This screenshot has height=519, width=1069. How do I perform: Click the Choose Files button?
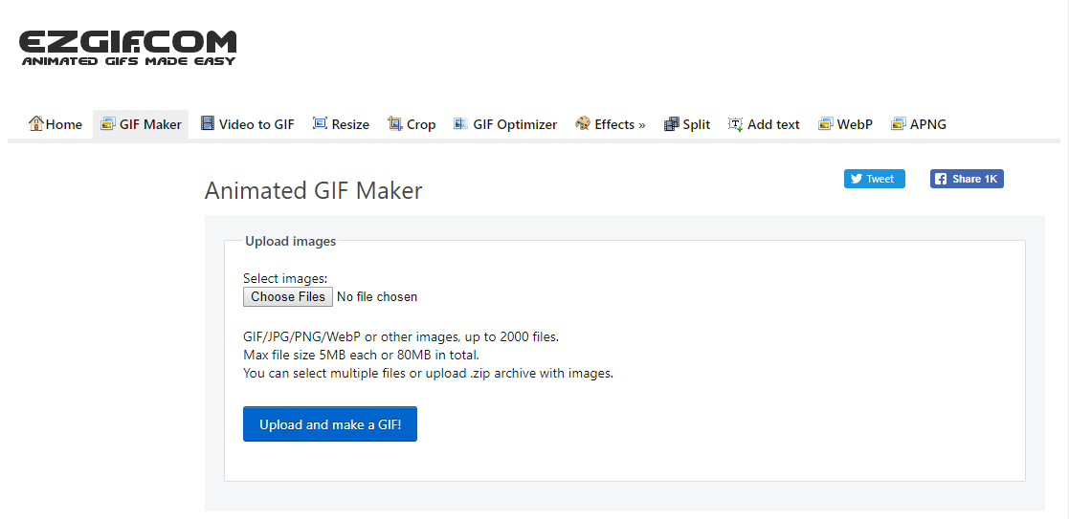point(288,297)
